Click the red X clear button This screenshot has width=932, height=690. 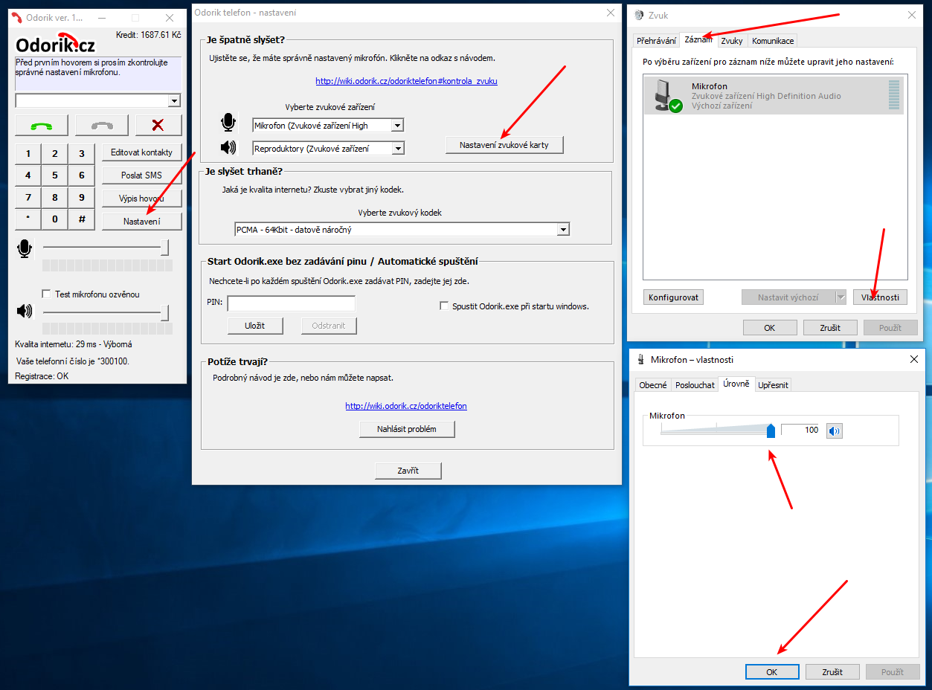point(158,125)
